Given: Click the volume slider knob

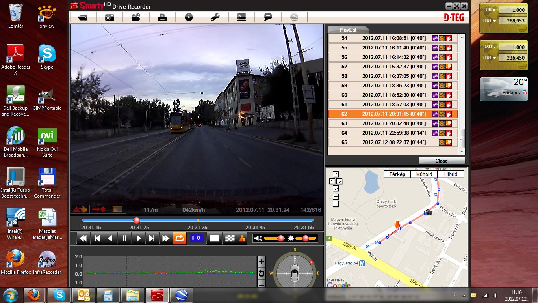Looking at the screenshot, I should (281, 238).
